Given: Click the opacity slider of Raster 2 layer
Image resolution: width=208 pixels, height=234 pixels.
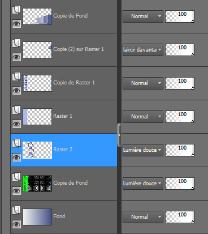Looking at the screenshot, I should click(180, 150).
